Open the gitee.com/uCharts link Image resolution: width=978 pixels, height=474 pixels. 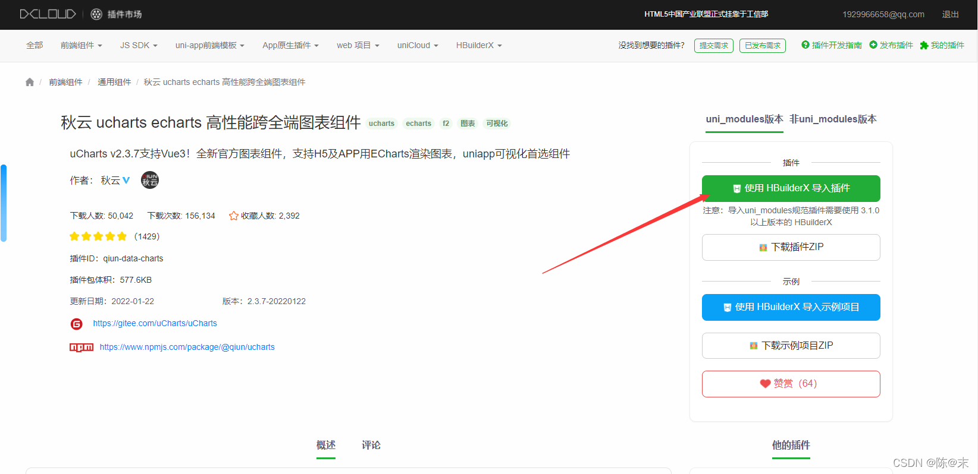(x=155, y=324)
